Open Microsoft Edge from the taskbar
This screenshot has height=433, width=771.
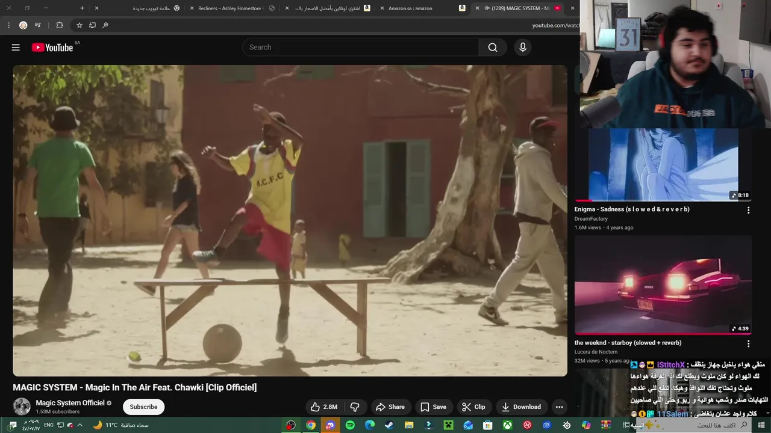pos(370,425)
